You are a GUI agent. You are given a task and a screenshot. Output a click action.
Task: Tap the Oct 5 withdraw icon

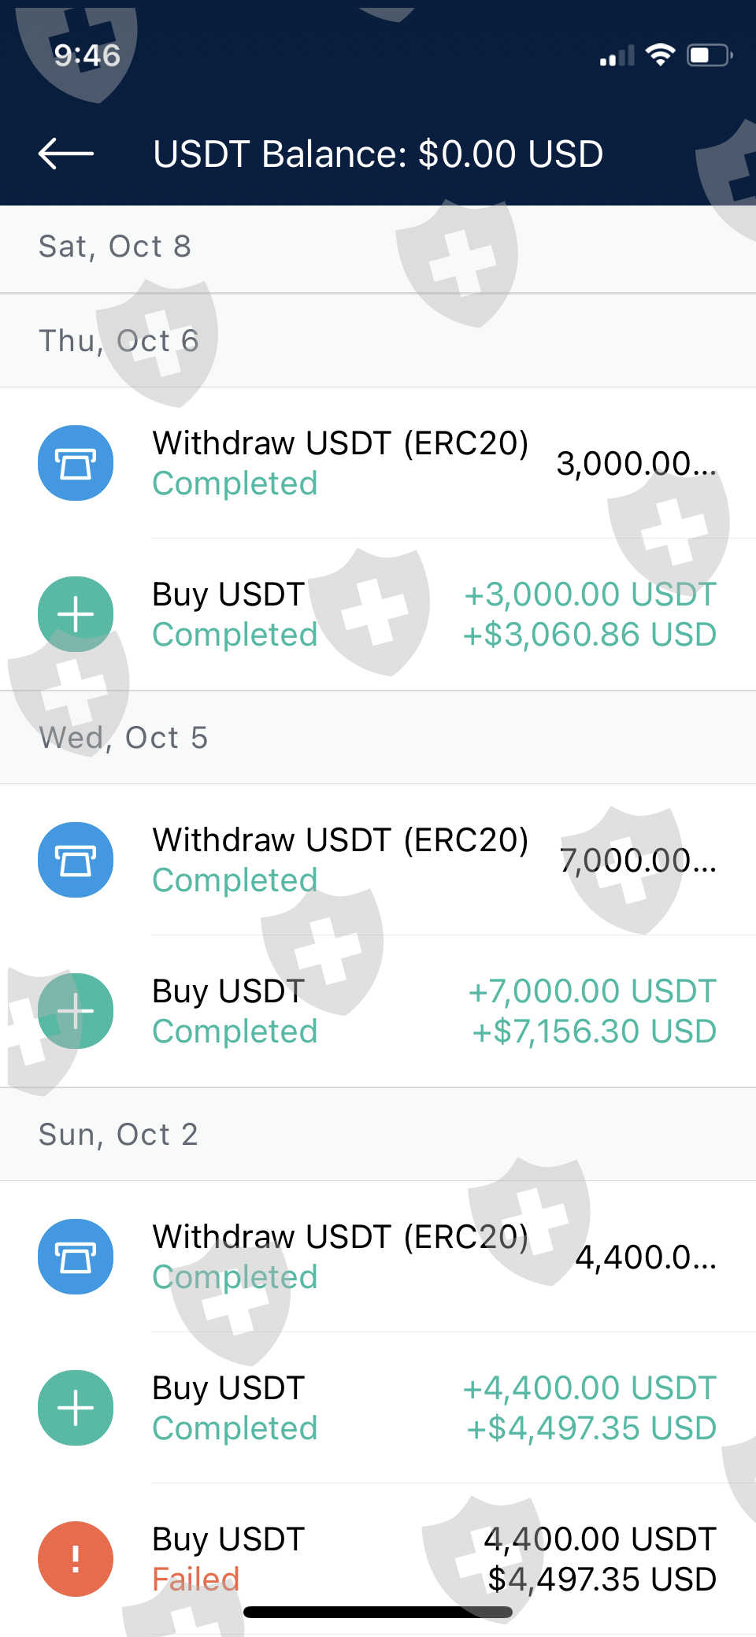[76, 860]
